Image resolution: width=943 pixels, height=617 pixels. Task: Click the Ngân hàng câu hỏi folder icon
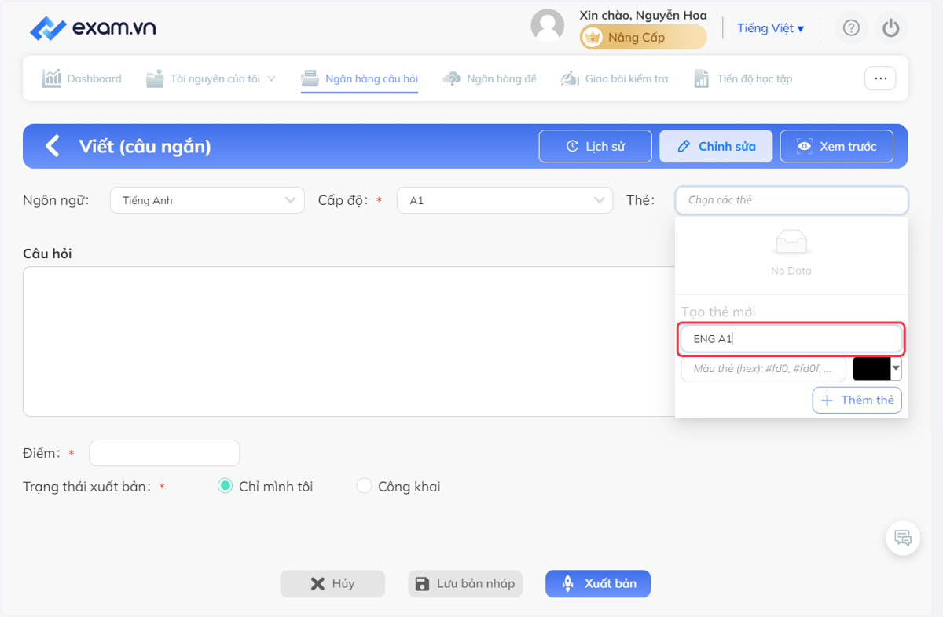coord(310,78)
